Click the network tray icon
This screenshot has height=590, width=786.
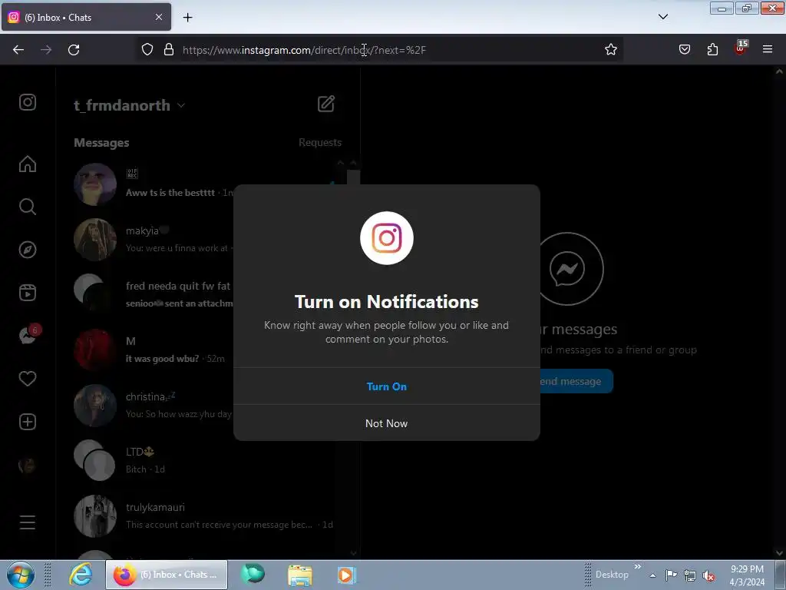[x=690, y=575]
